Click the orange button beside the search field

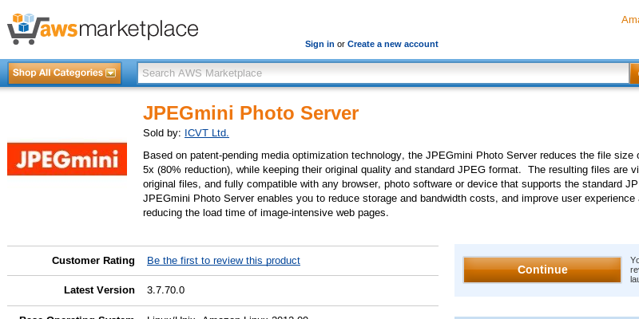tap(634, 73)
